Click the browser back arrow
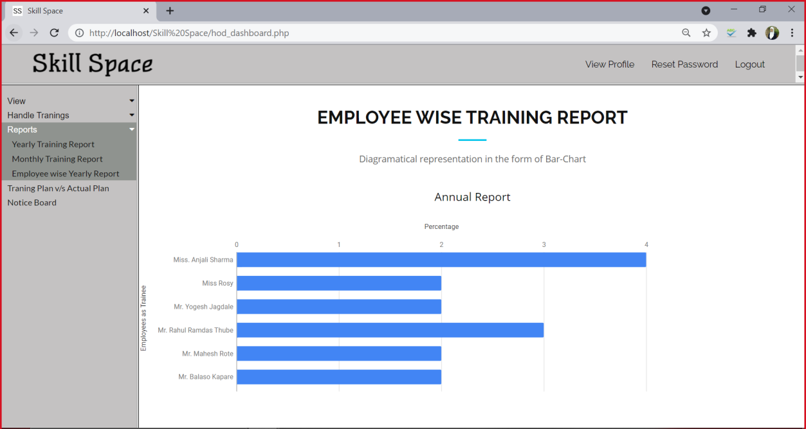 (14, 32)
